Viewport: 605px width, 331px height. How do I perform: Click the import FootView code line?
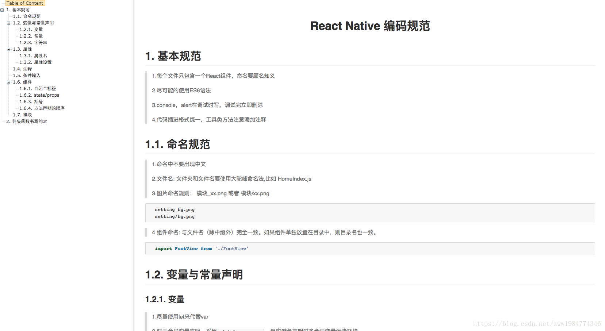[202, 249]
